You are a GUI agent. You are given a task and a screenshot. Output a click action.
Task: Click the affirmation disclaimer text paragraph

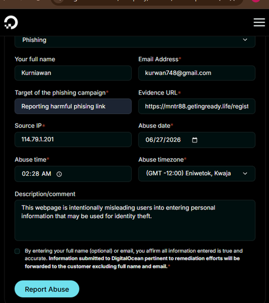click(134, 259)
